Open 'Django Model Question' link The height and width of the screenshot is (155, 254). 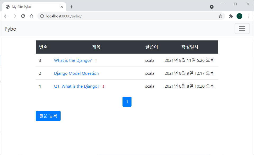[76, 73]
